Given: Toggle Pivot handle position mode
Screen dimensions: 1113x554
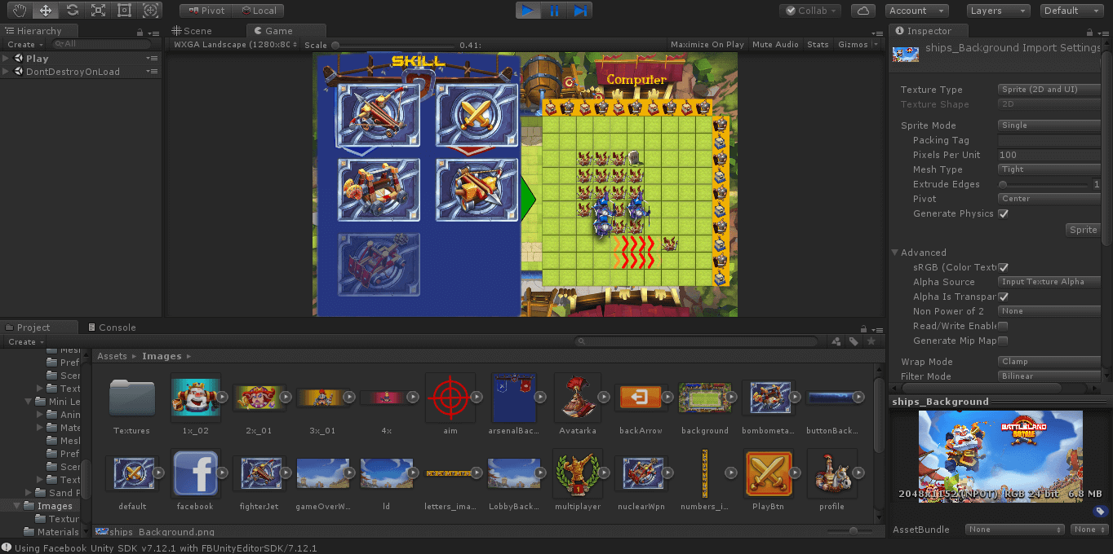Looking at the screenshot, I should click(x=206, y=11).
